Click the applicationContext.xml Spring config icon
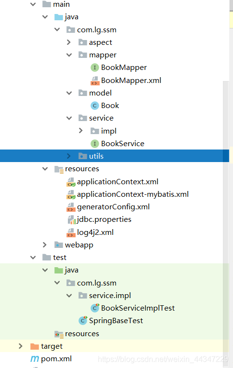Image resolution: width=233 pixels, height=368 pixels. [71, 182]
